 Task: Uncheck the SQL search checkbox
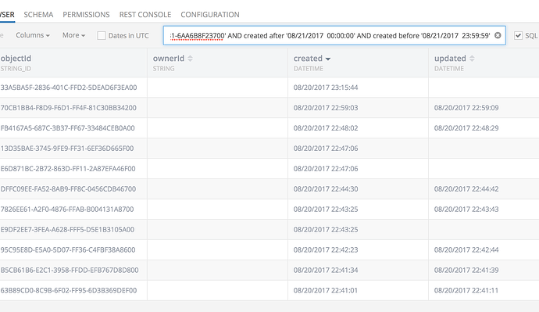point(519,35)
